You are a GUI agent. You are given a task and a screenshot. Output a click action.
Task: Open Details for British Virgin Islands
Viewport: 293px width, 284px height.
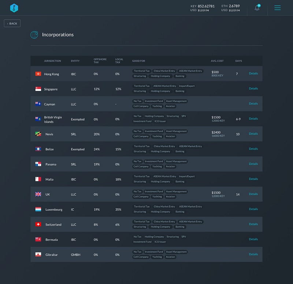[253, 118]
